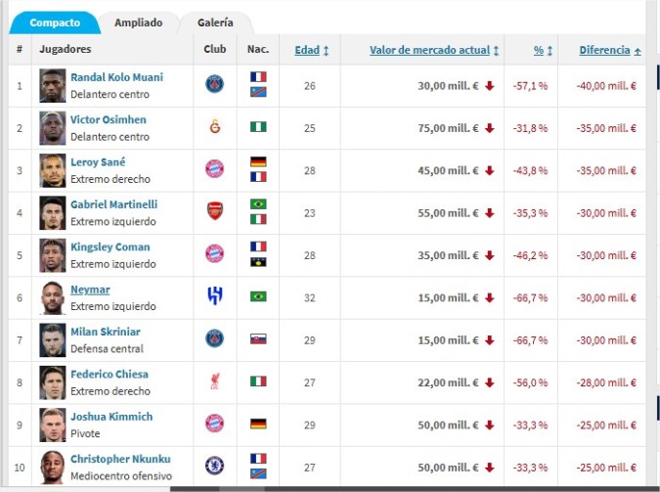The image size is (660, 492).
Task: Sort by the percentage column header
Action: tap(542, 50)
